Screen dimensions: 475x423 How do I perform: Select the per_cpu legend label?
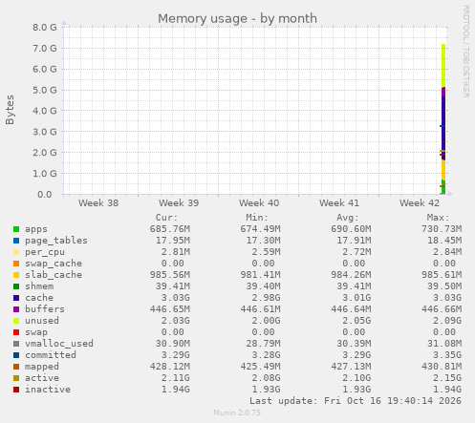[45, 252]
